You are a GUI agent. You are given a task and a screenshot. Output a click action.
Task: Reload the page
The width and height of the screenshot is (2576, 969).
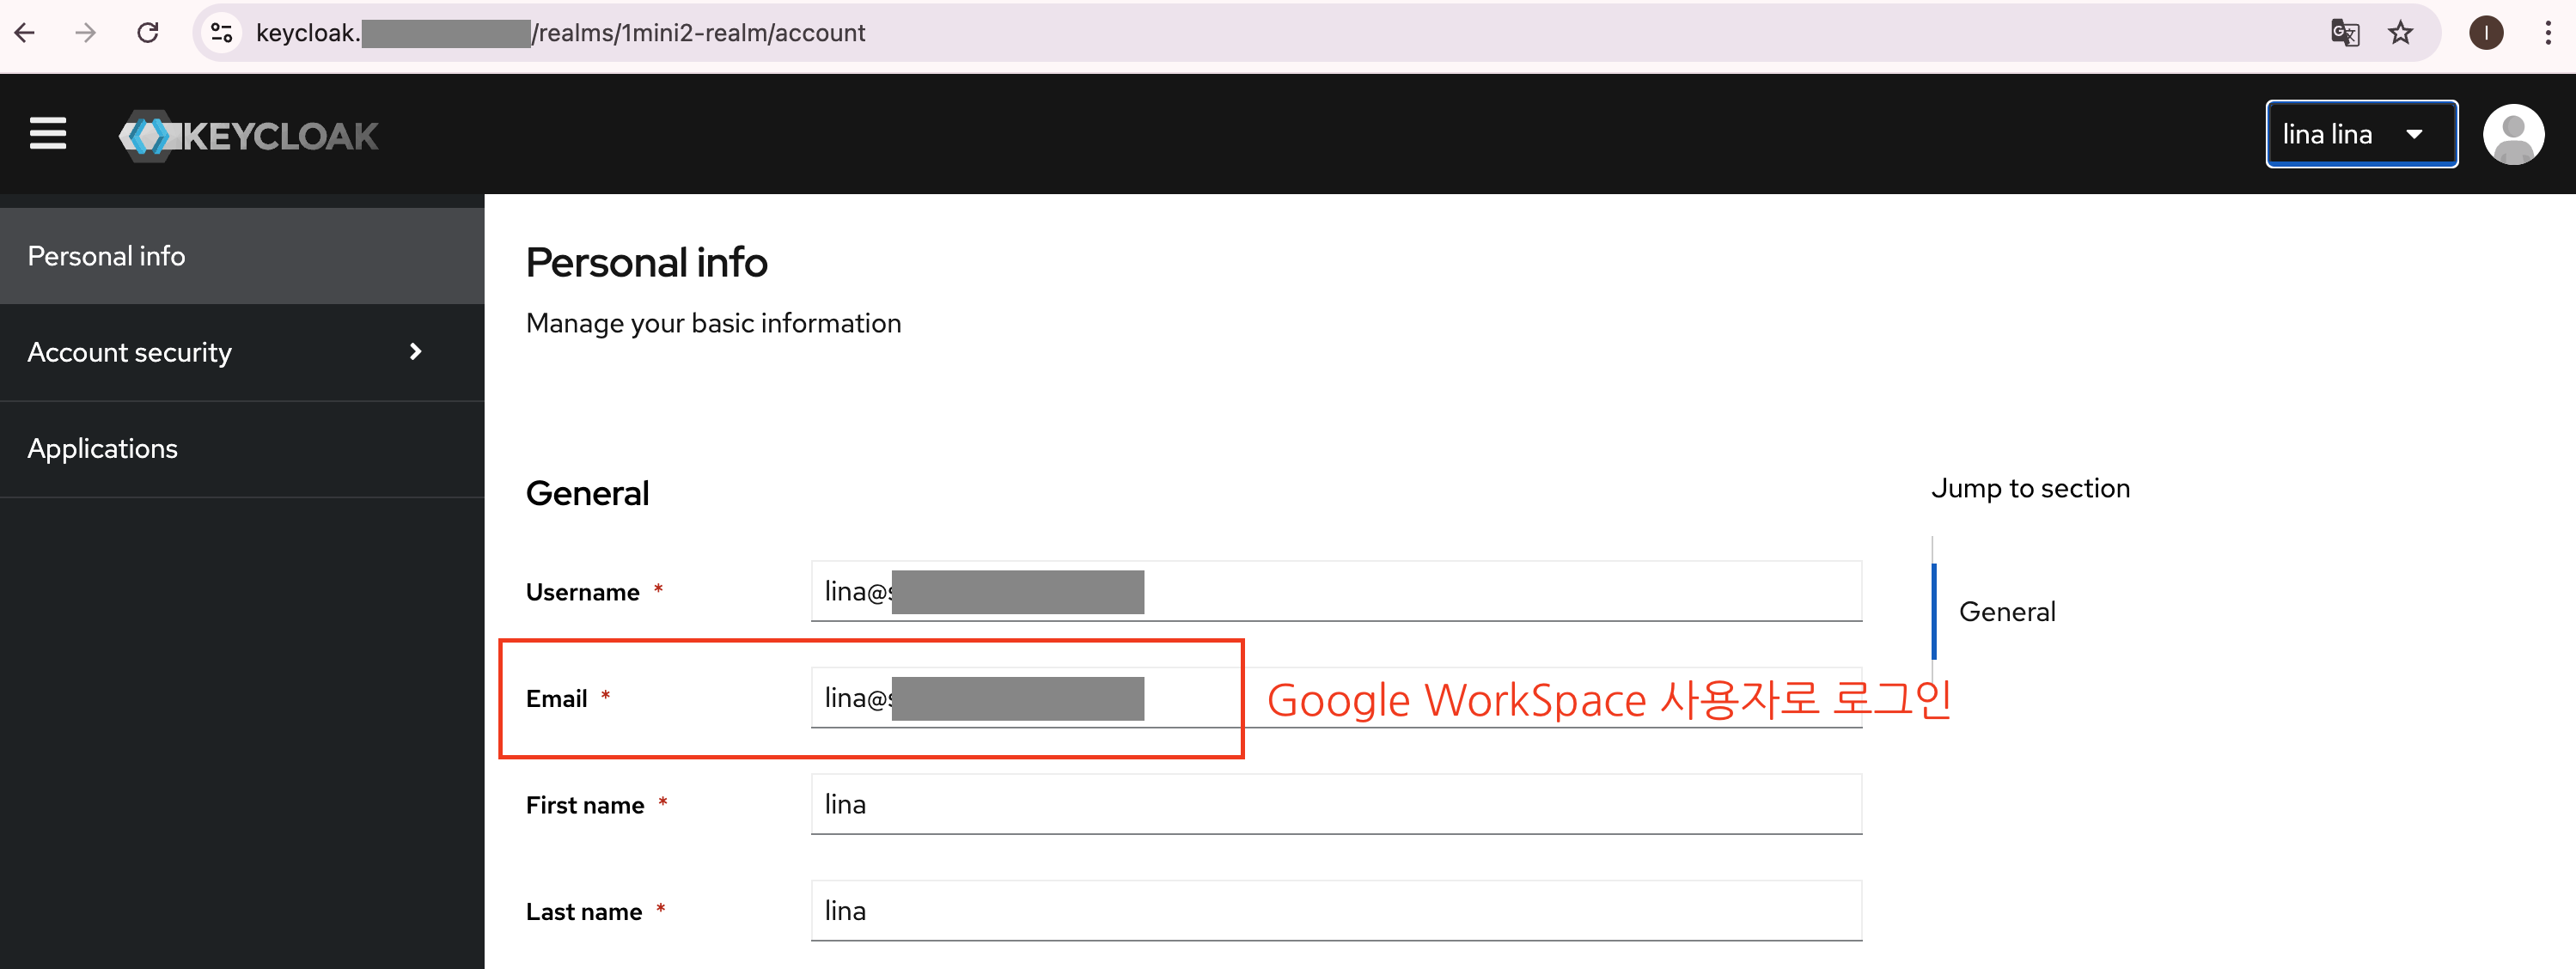pos(148,33)
